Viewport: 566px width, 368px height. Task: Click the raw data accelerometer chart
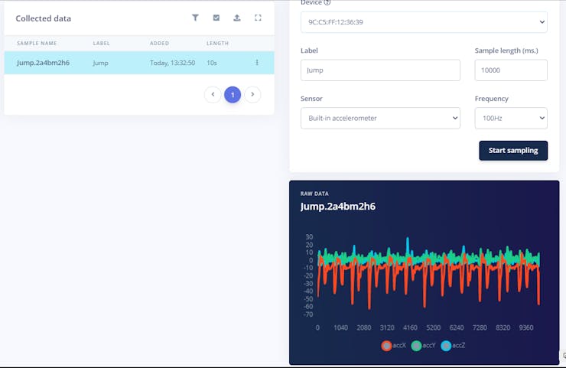(421, 282)
